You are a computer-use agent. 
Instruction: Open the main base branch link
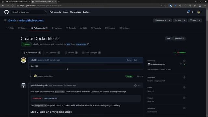tap(69, 45)
